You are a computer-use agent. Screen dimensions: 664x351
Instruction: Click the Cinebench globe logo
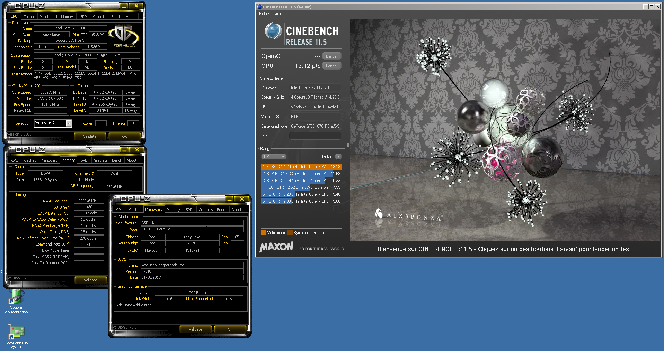(273, 31)
